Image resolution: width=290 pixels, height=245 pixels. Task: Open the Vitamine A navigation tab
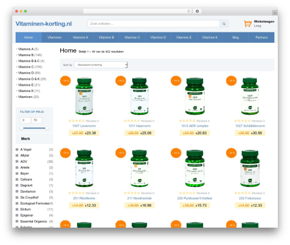click(x=81, y=38)
